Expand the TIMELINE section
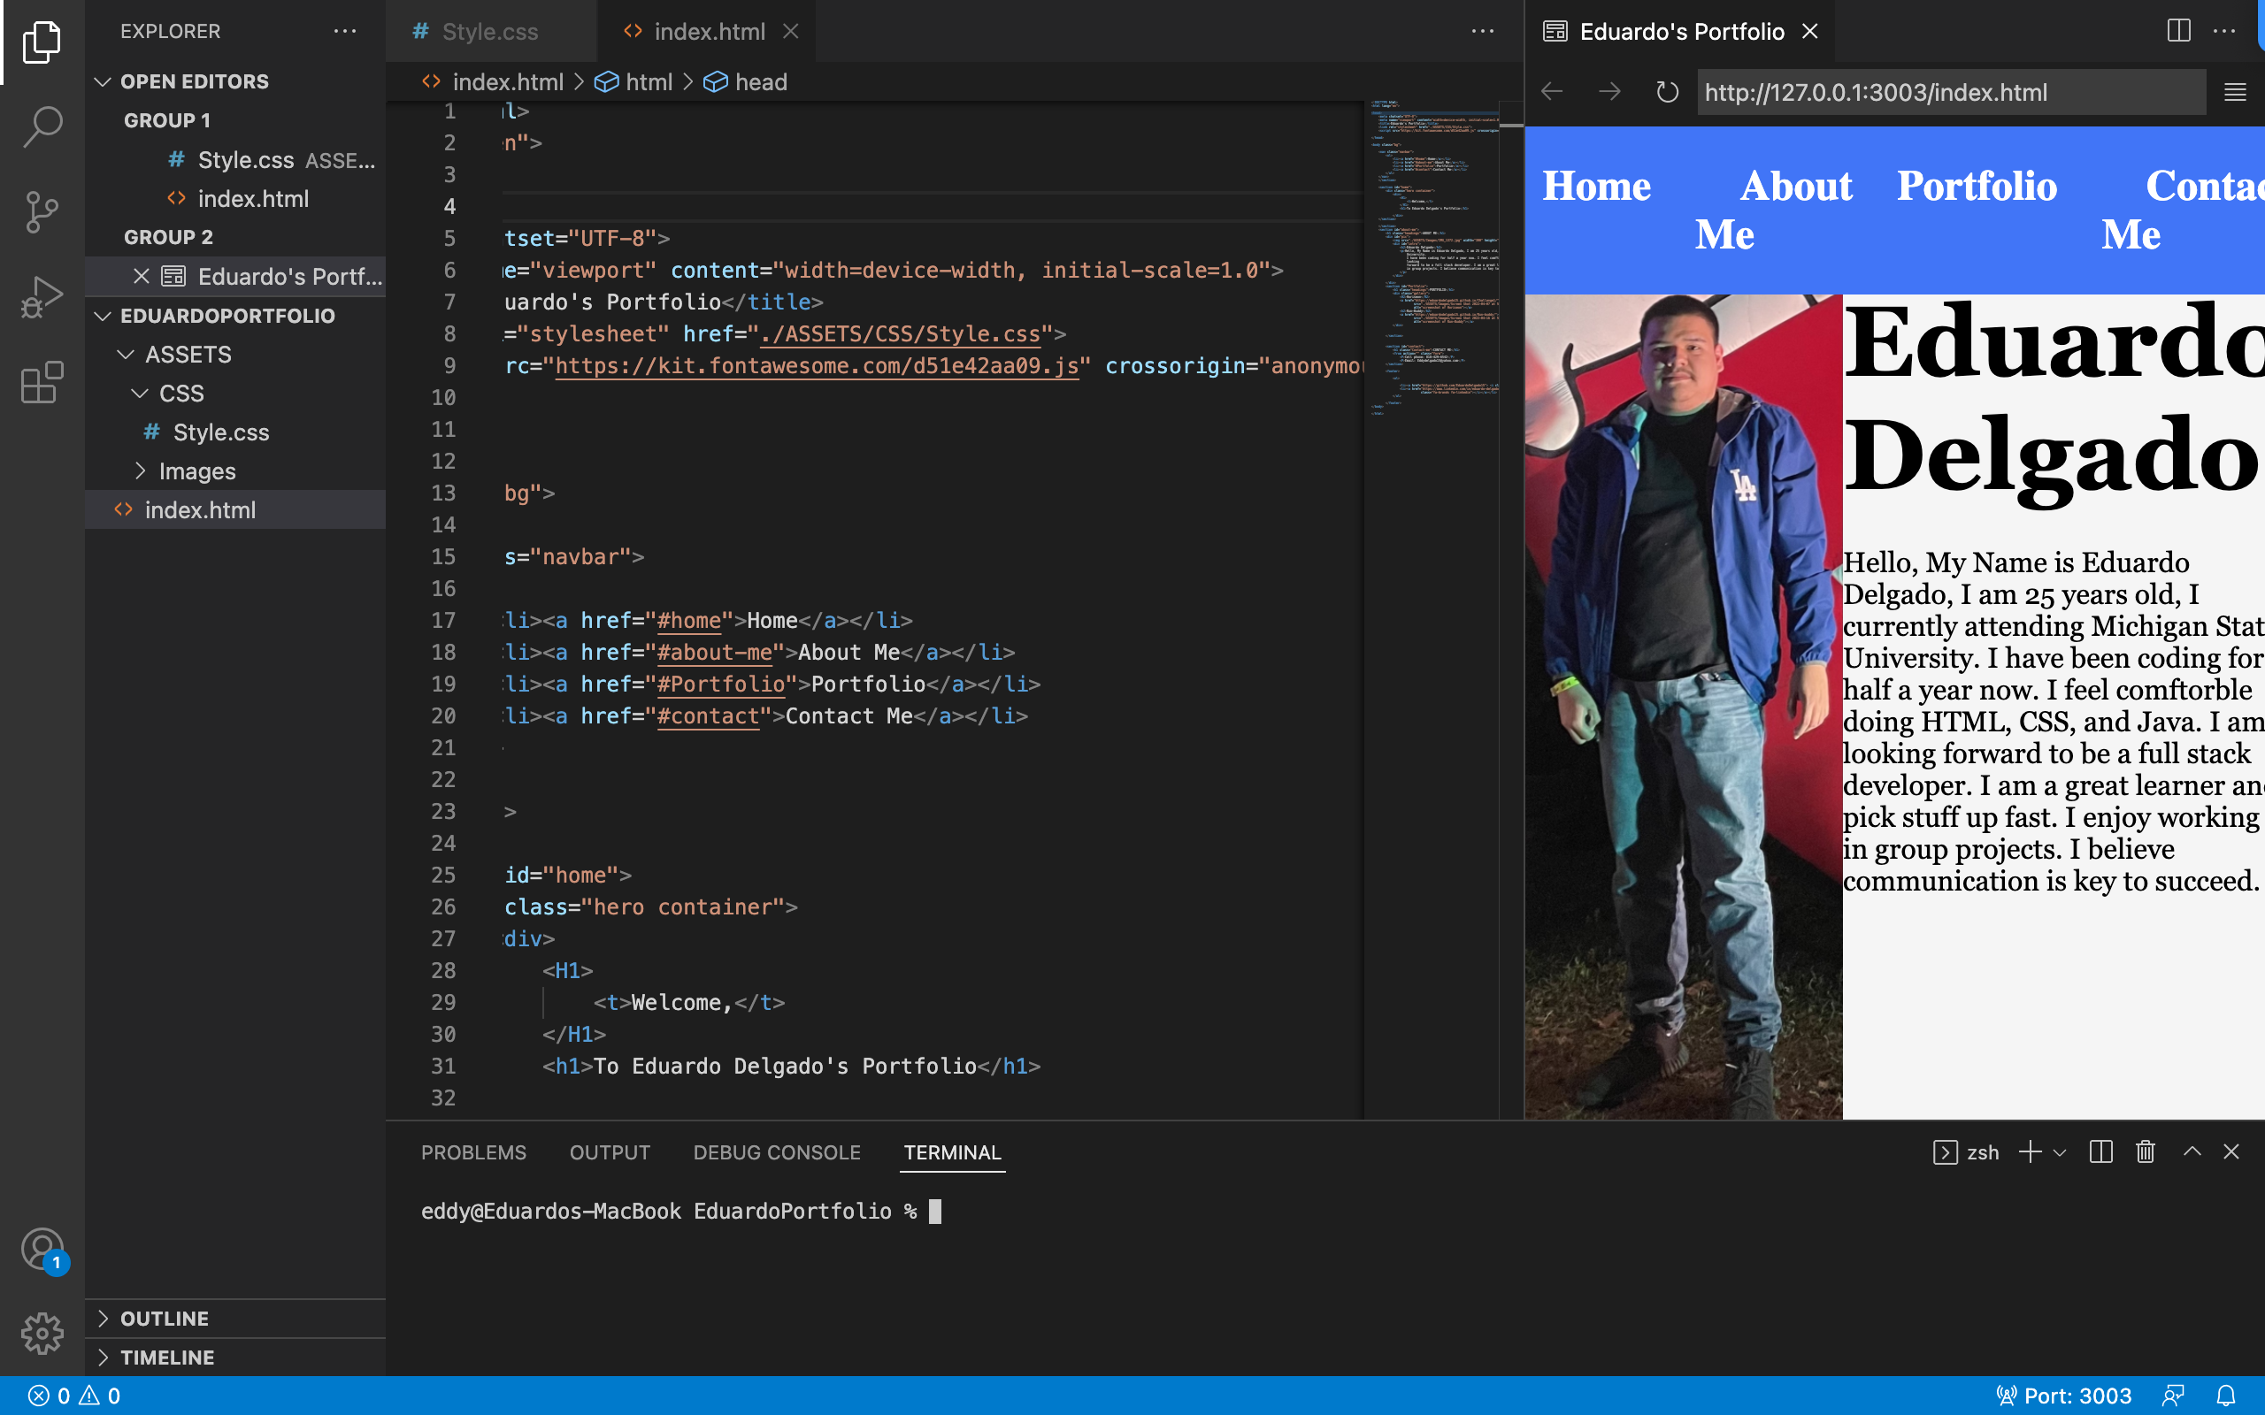 [166, 1357]
